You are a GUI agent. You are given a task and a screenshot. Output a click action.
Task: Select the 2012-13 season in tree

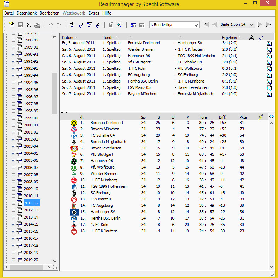[31, 210]
